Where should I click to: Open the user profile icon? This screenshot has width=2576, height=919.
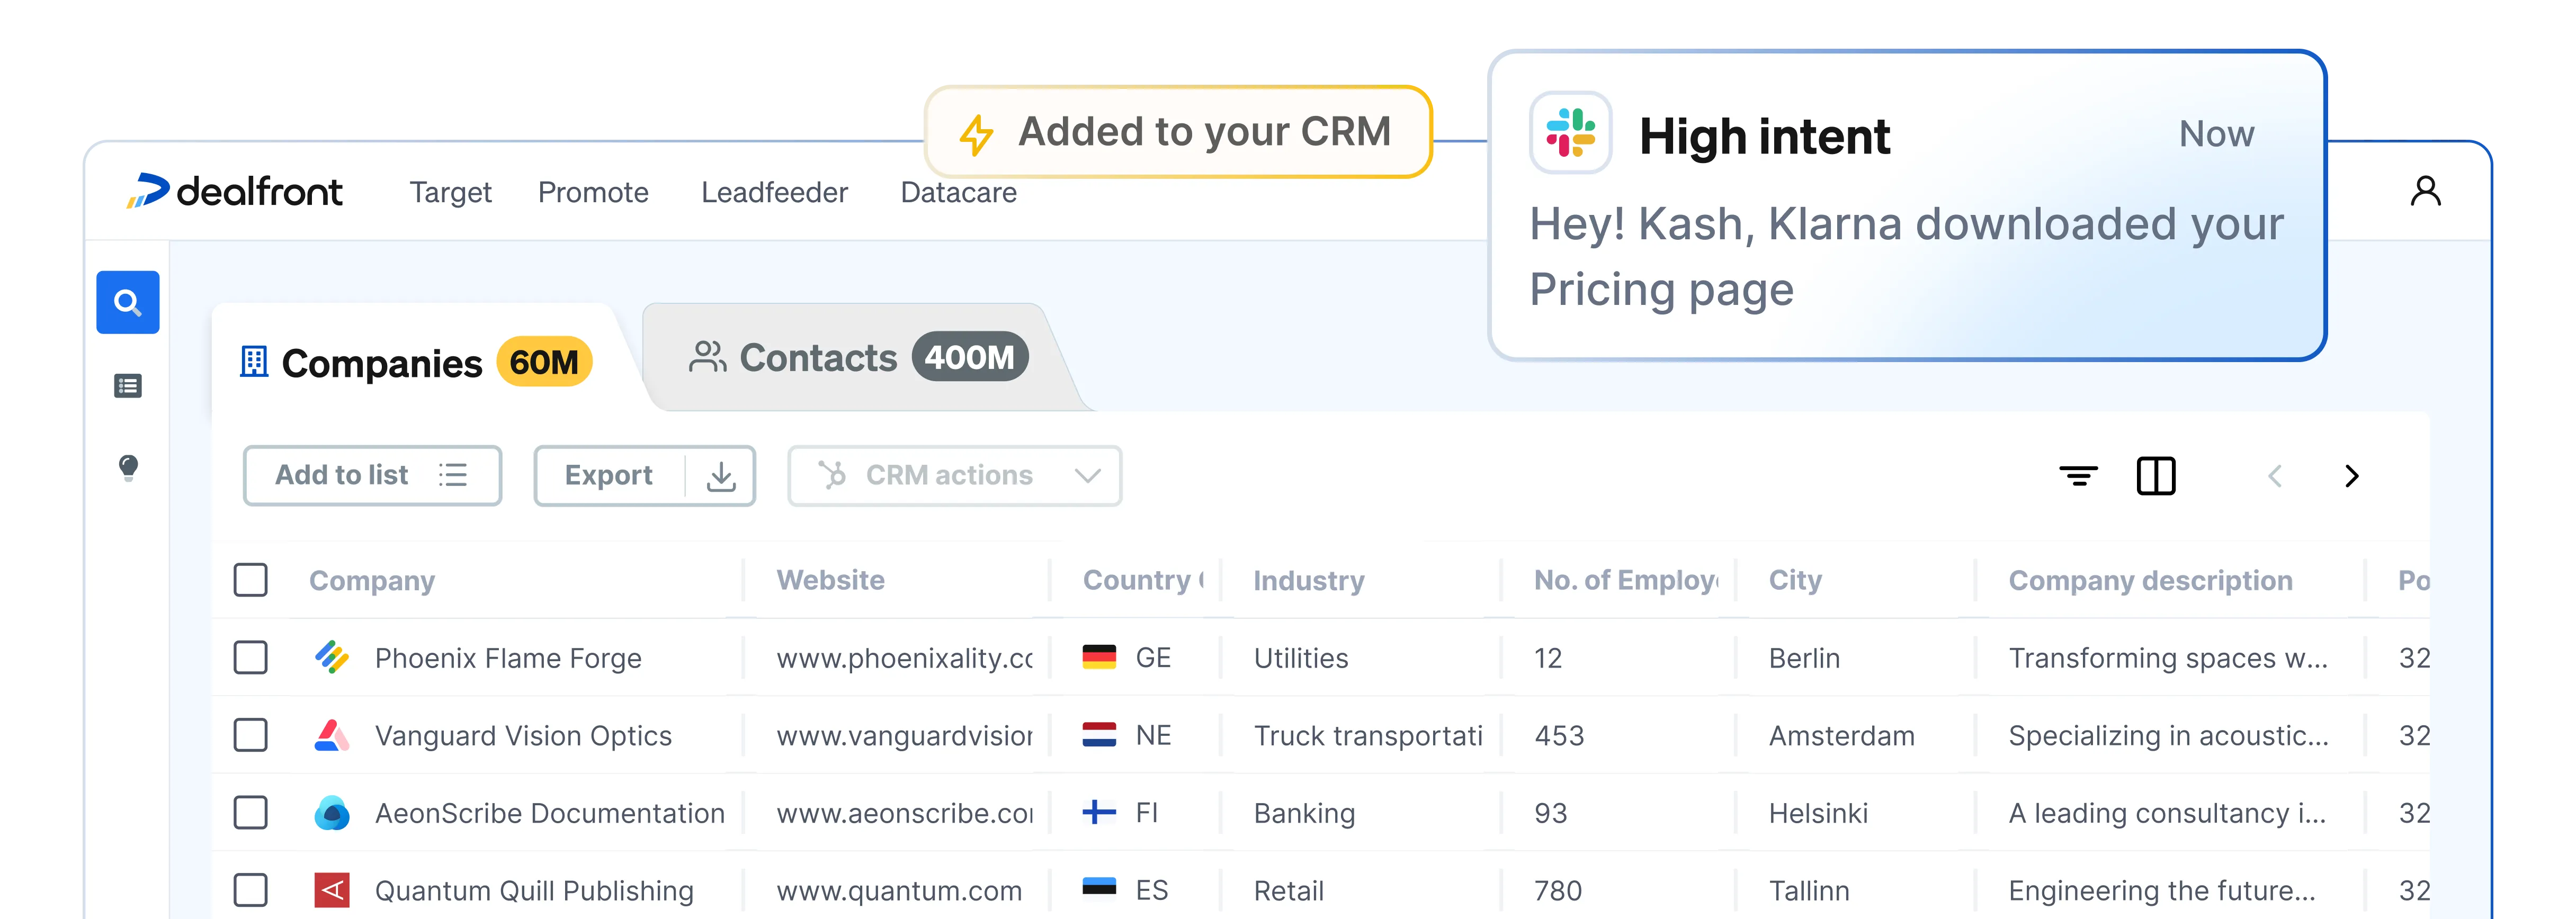tap(2425, 191)
